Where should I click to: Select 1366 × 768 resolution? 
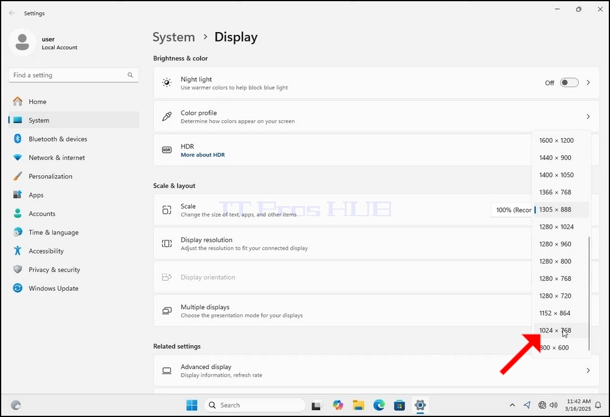tap(561, 192)
